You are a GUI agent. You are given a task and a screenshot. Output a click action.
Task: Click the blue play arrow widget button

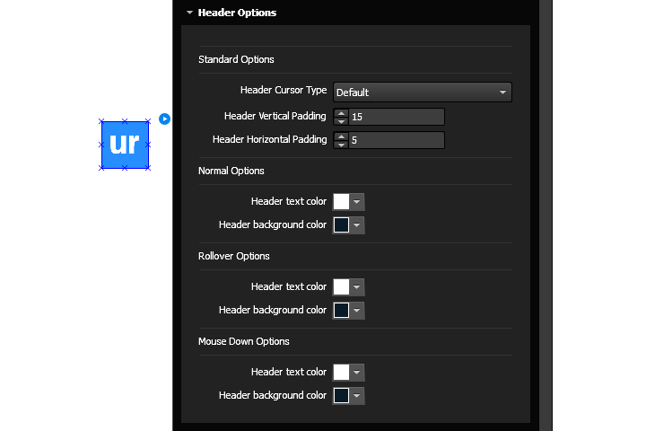[164, 119]
